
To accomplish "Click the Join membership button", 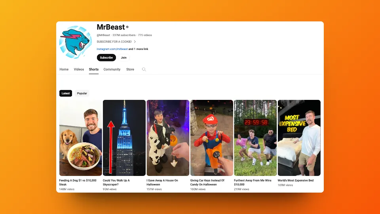I will 123,57.
